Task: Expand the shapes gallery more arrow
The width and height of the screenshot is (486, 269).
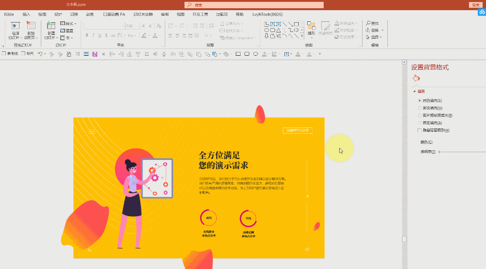Action: click(x=302, y=36)
